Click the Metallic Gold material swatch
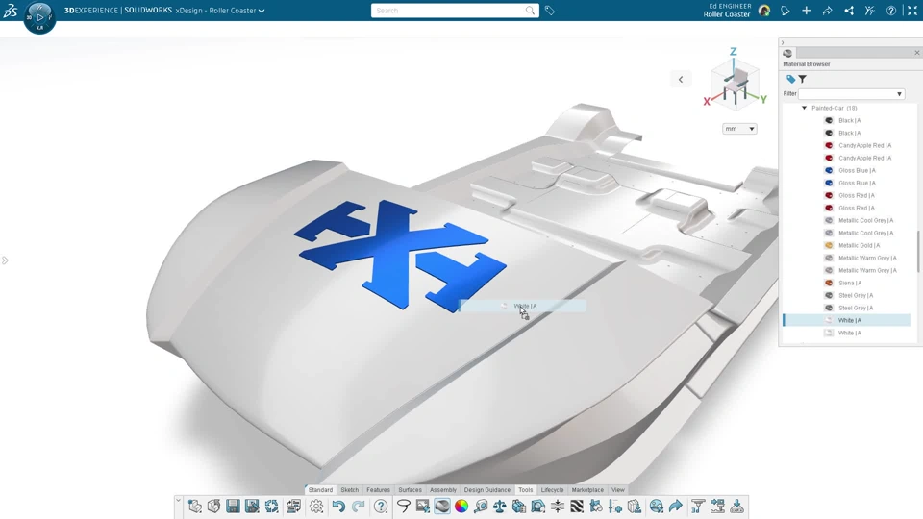Image resolution: width=923 pixels, height=519 pixels. [x=829, y=245]
